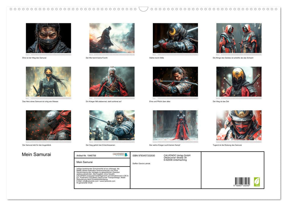The image size is (287, 206).
Task: Click the 'Der Samurai lebt für den Augenblick' picture
Action: tap(48, 125)
